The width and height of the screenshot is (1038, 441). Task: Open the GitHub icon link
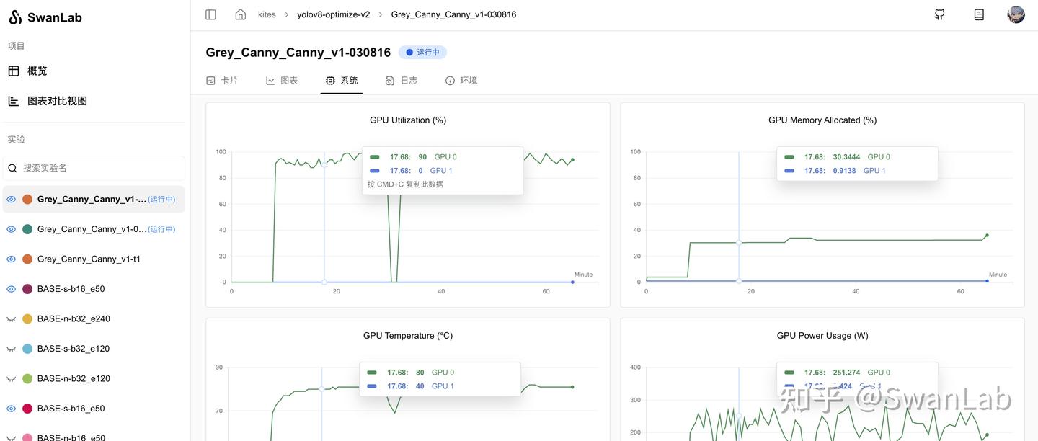pyautogui.click(x=939, y=14)
